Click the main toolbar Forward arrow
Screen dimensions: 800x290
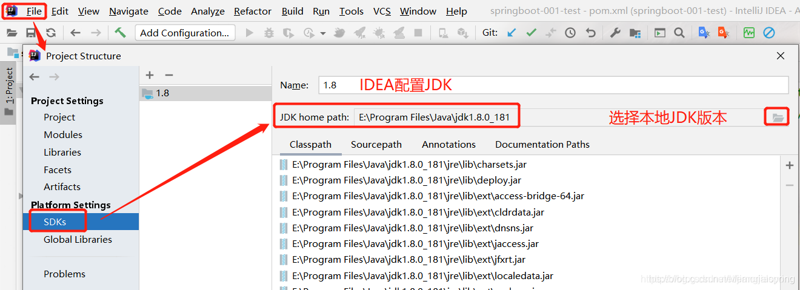[96, 33]
